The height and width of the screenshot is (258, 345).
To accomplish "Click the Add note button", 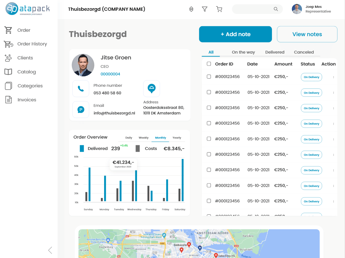I will tap(235, 34).
